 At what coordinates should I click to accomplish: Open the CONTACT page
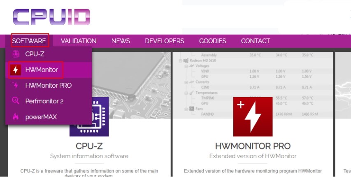click(x=256, y=41)
